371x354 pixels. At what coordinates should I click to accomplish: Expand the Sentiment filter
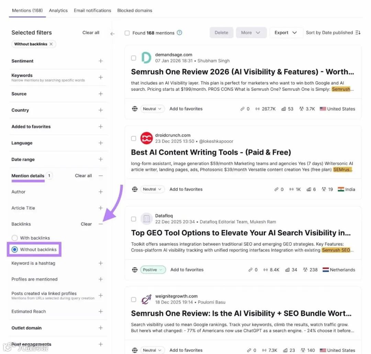(x=101, y=61)
